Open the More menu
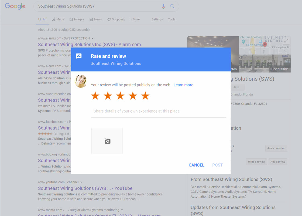Viewport: 302px width, 216px height. tap(135, 19)
